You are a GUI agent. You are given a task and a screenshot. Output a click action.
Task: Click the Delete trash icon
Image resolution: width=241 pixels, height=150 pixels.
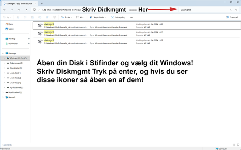54,17
